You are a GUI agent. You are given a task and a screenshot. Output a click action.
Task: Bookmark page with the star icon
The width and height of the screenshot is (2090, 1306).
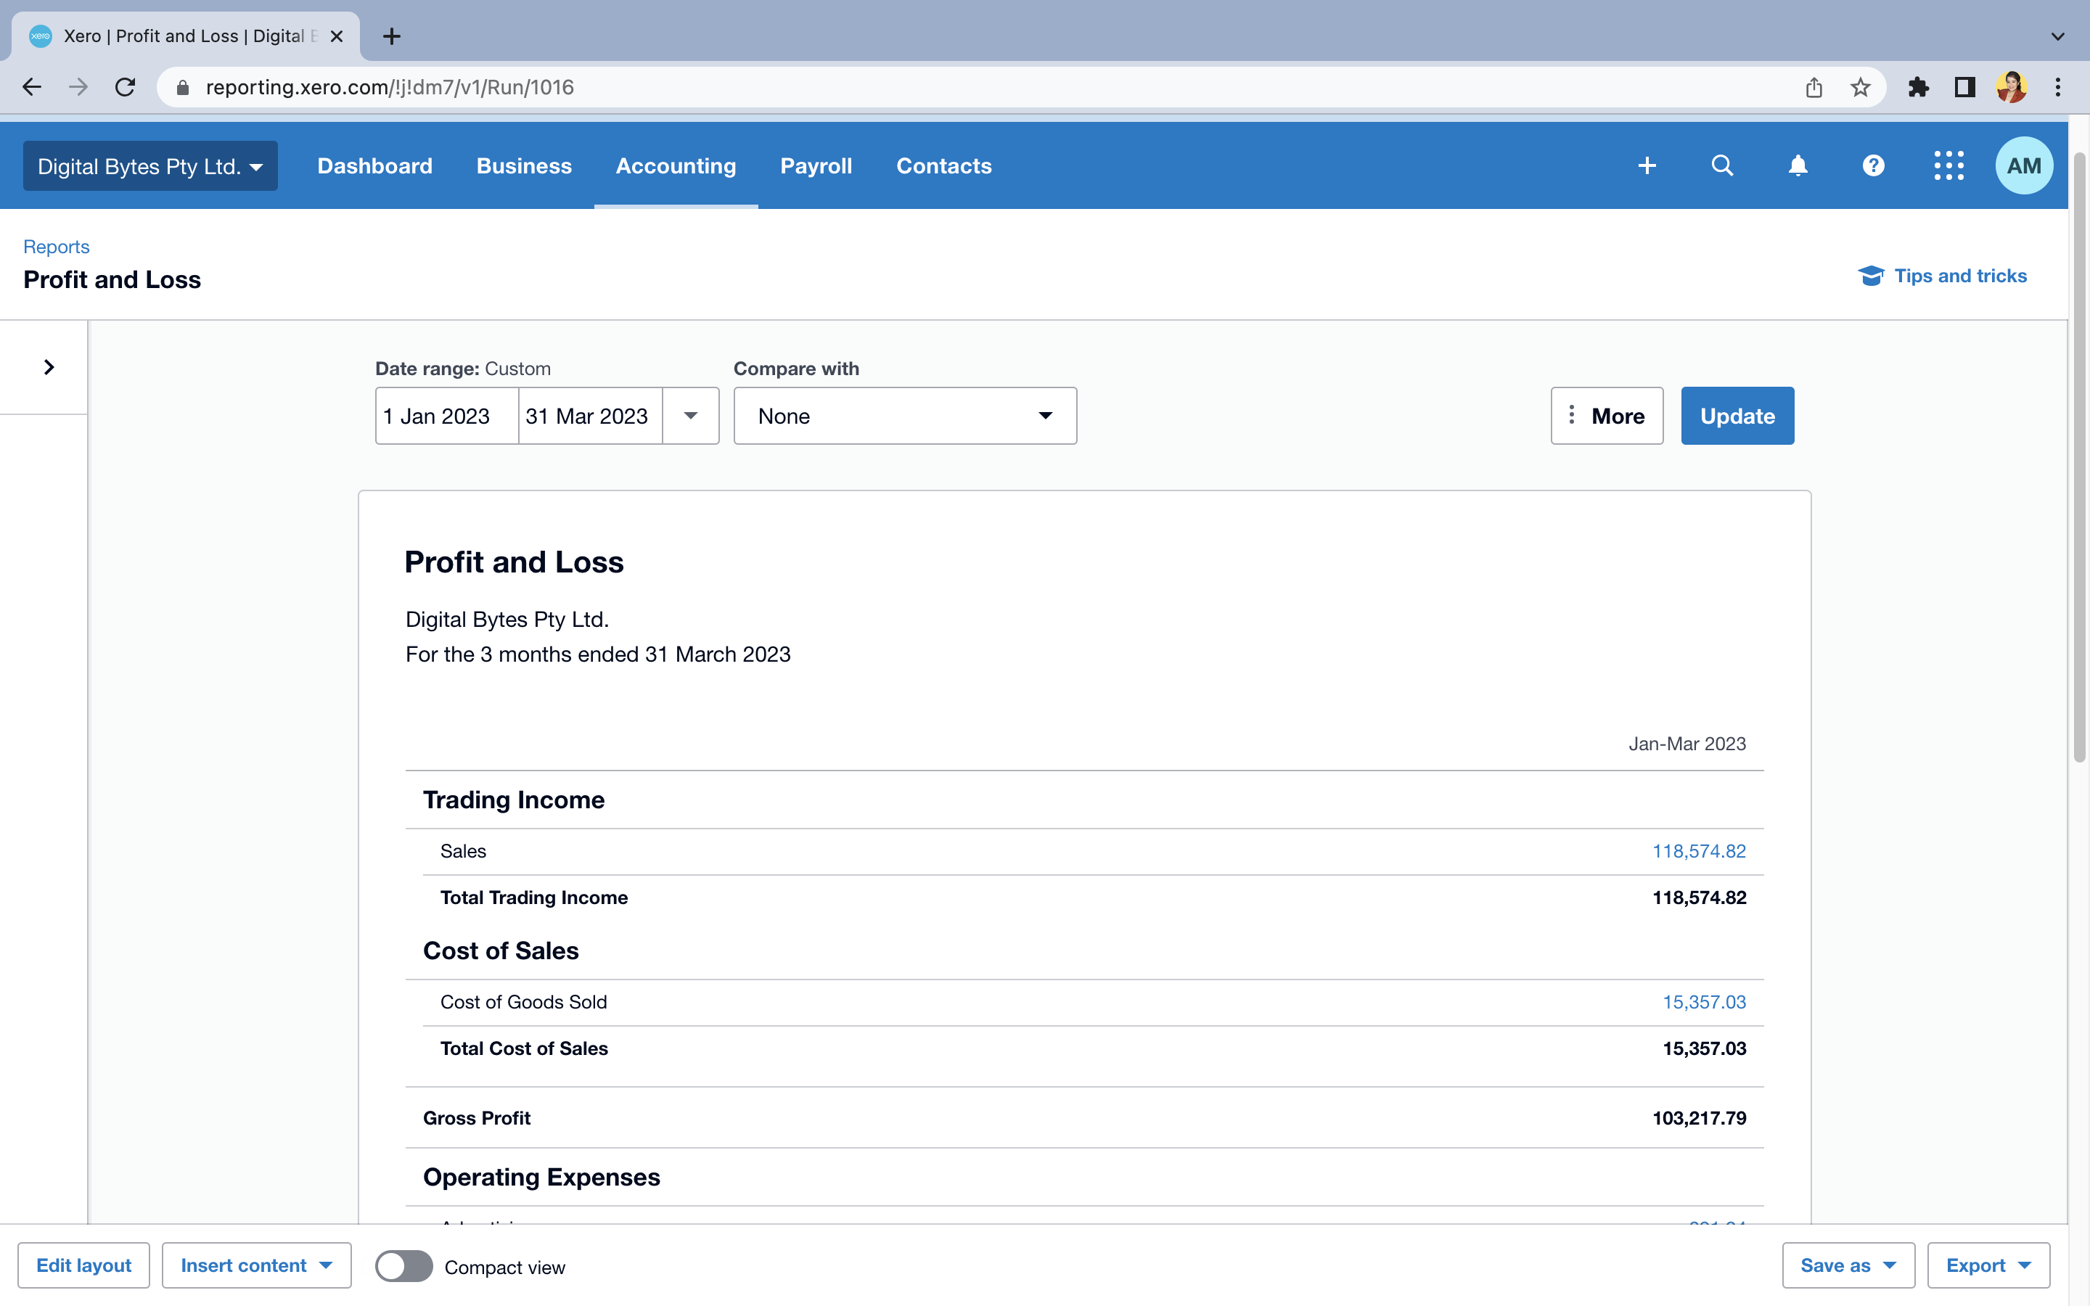tap(1860, 87)
